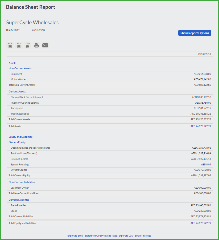Open Non-Current Liabilities heading link
This screenshot has height=240, width=219.
(x=22, y=182)
